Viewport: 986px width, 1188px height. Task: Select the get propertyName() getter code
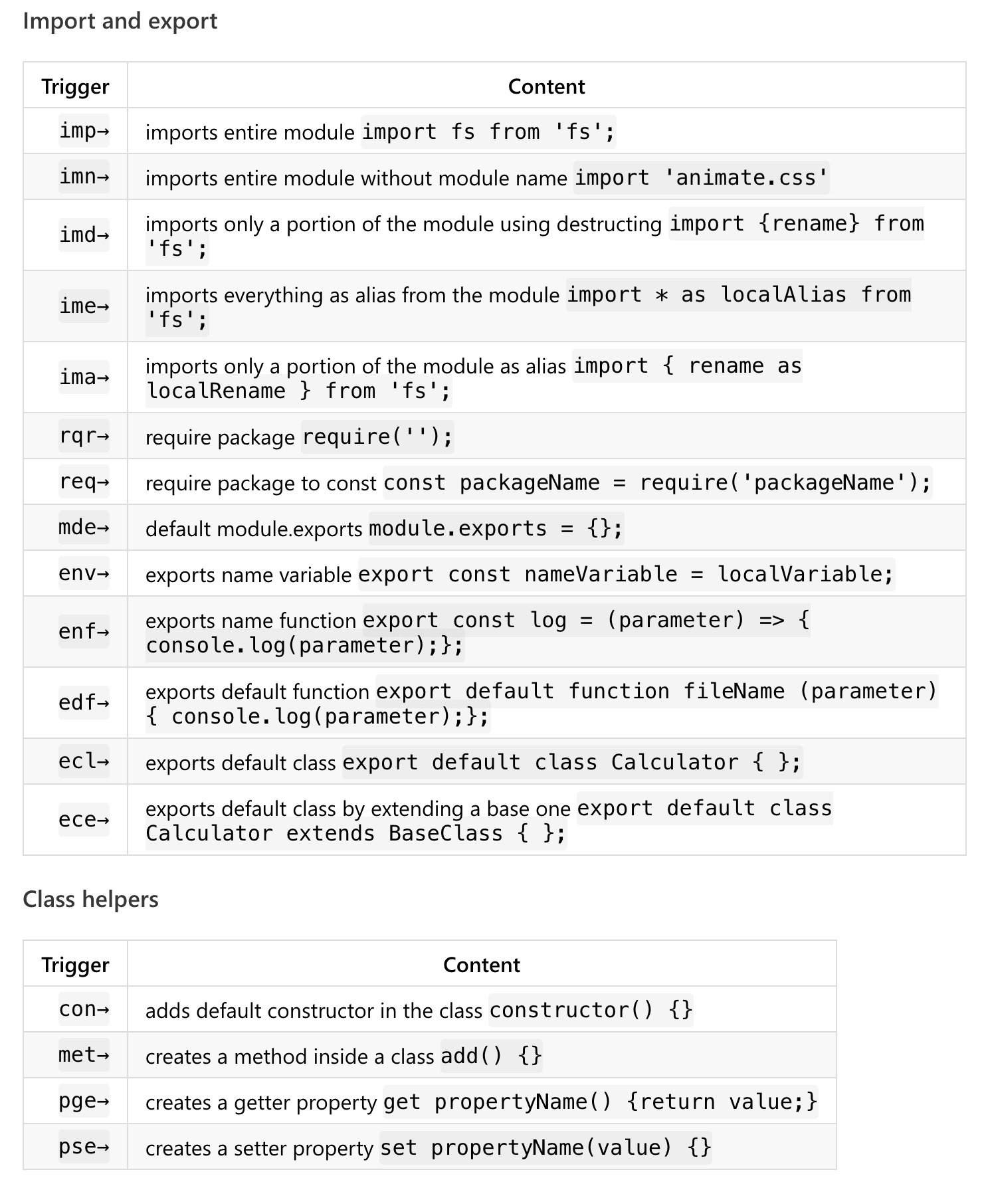(600, 1102)
